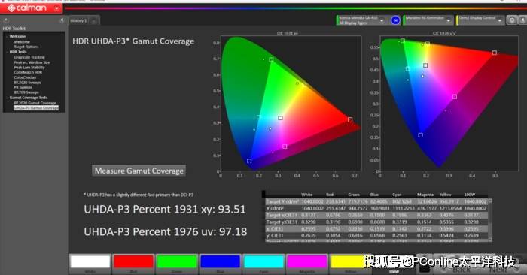Viewport: 527px width, 275px height.
Task: Open Grayscale Tracking in HDR Tests
Action: (x=29, y=57)
